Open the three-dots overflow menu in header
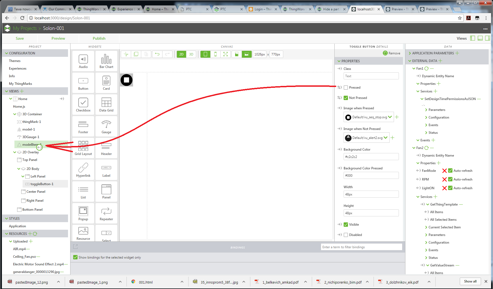The height and width of the screenshot is (289, 493). click(485, 29)
